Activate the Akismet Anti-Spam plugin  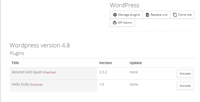tap(185, 73)
